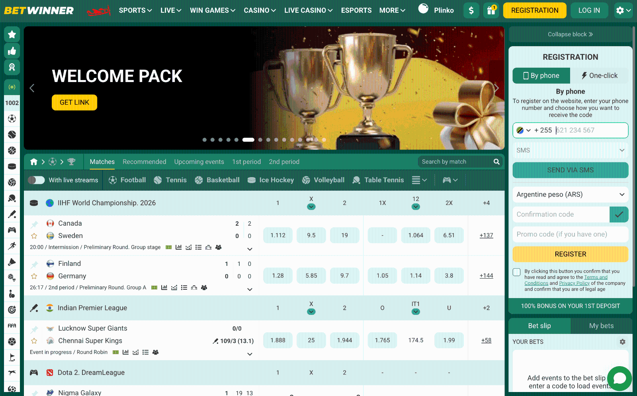The image size is (637, 396).
Task: Favorite the Finland vs Germany match star
Action: pyautogui.click(x=34, y=276)
